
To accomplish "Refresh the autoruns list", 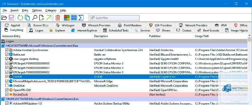I will (20, 18).
